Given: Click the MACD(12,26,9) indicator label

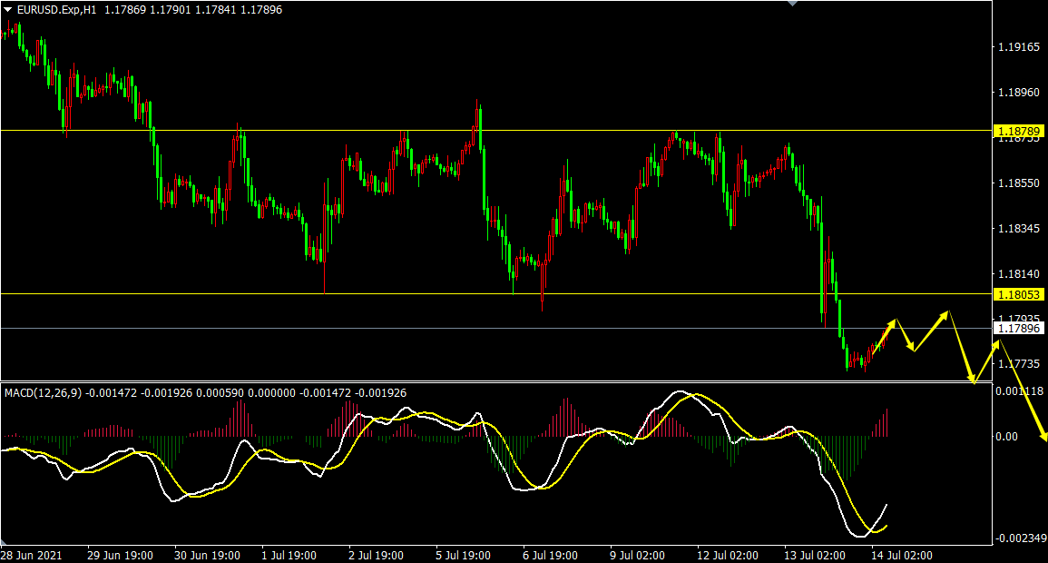Looking at the screenshot, I should (44, 393).
